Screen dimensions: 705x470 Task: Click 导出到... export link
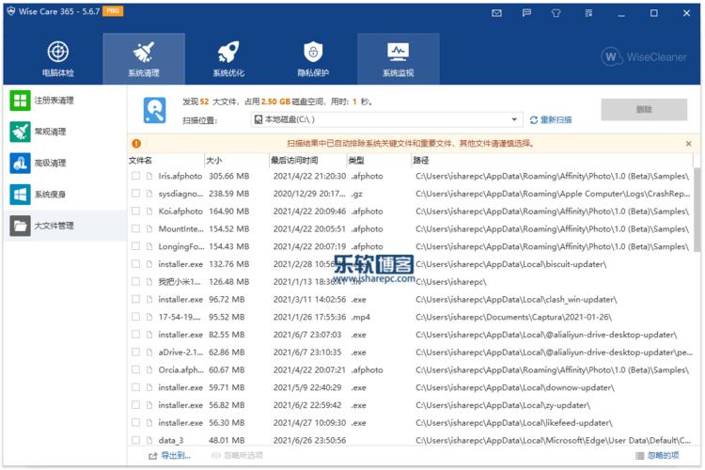pos(170,456)
